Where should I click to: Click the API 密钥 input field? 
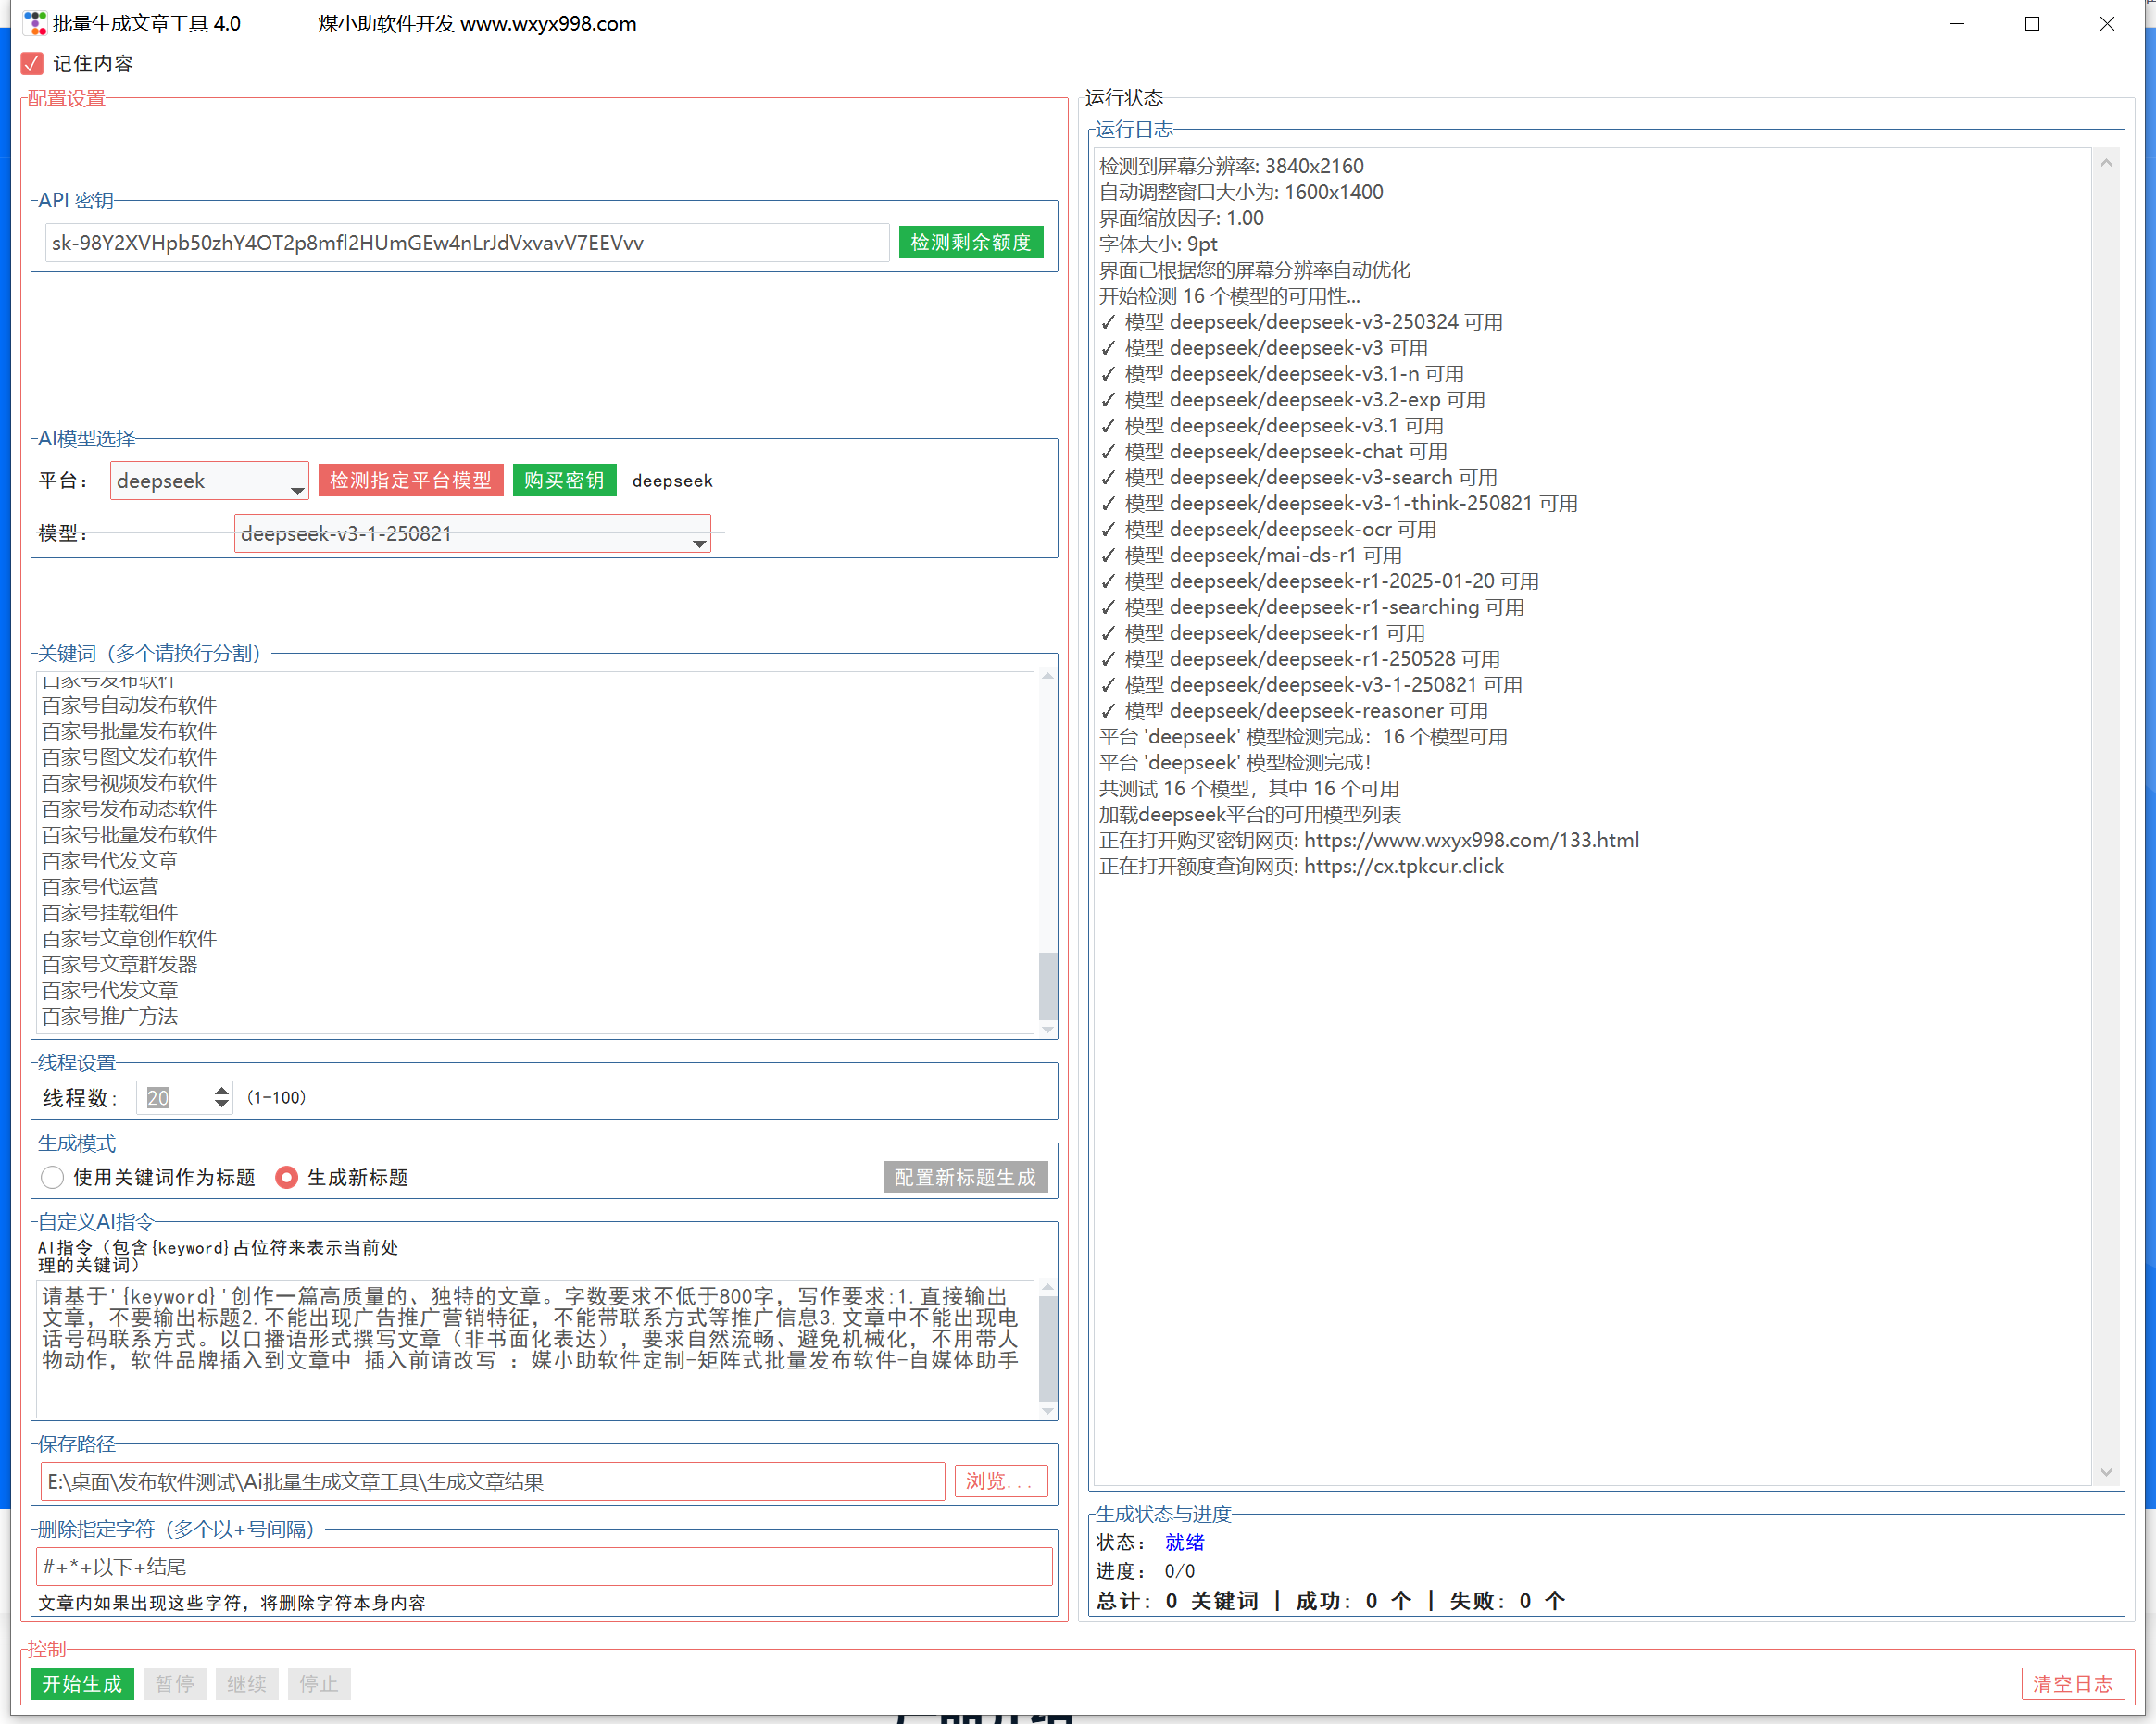coord(466,243)
